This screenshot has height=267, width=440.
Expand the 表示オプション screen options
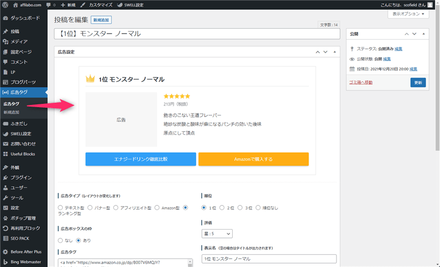coord(408,14)
